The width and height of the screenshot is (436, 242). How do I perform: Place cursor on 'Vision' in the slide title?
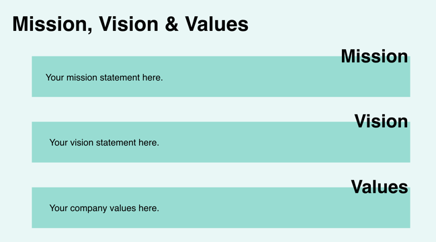[129, 24]
